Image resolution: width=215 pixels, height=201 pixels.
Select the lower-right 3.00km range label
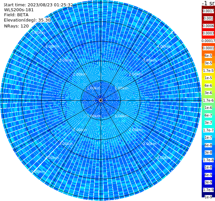point(150,144)
